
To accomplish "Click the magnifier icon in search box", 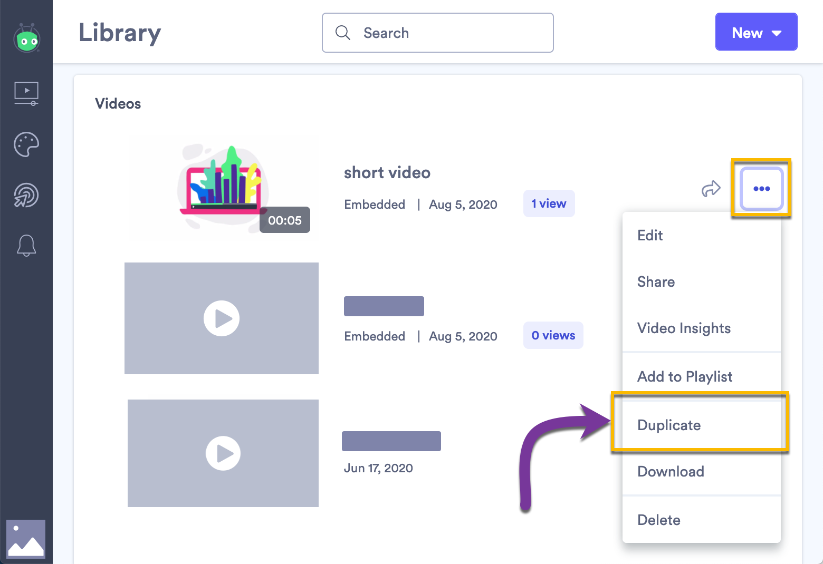I will point(343,33).
